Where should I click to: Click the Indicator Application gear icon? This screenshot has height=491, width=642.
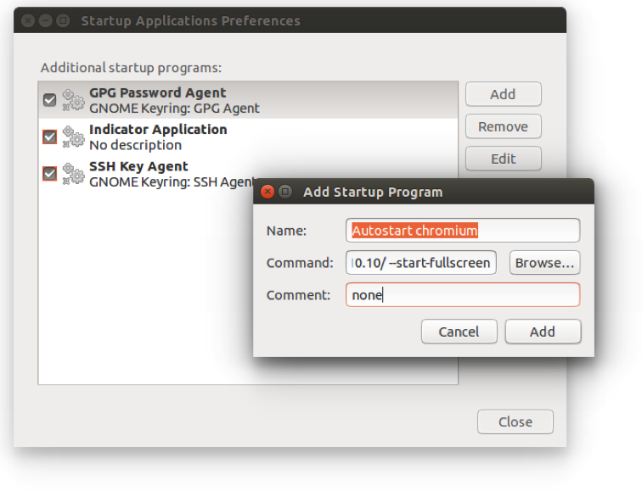coord(74,137)
